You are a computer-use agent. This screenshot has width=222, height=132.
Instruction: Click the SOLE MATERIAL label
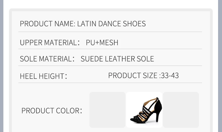point(47,59)
